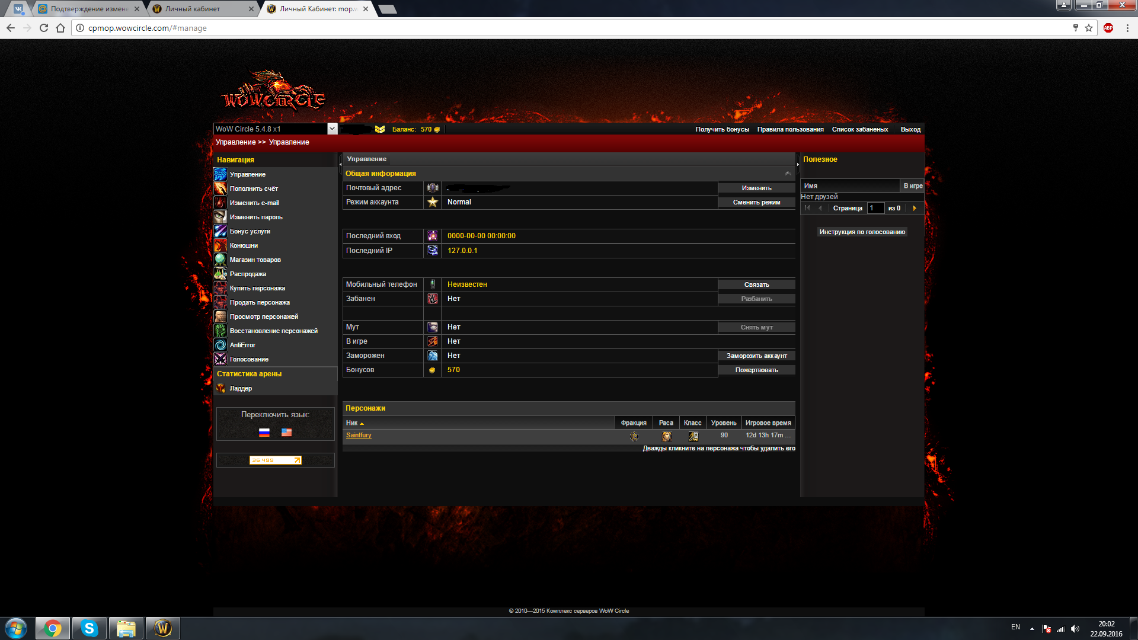Open the Получить бонусы top menu item
Screen dimensions: 1138x640
(722, 129)
